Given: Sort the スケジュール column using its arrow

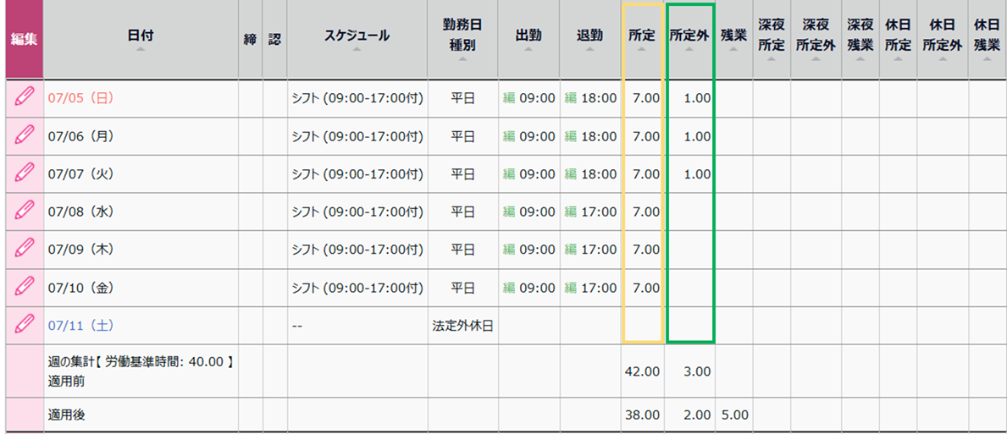Looking at the screenshot, I should tap(357, 49).
